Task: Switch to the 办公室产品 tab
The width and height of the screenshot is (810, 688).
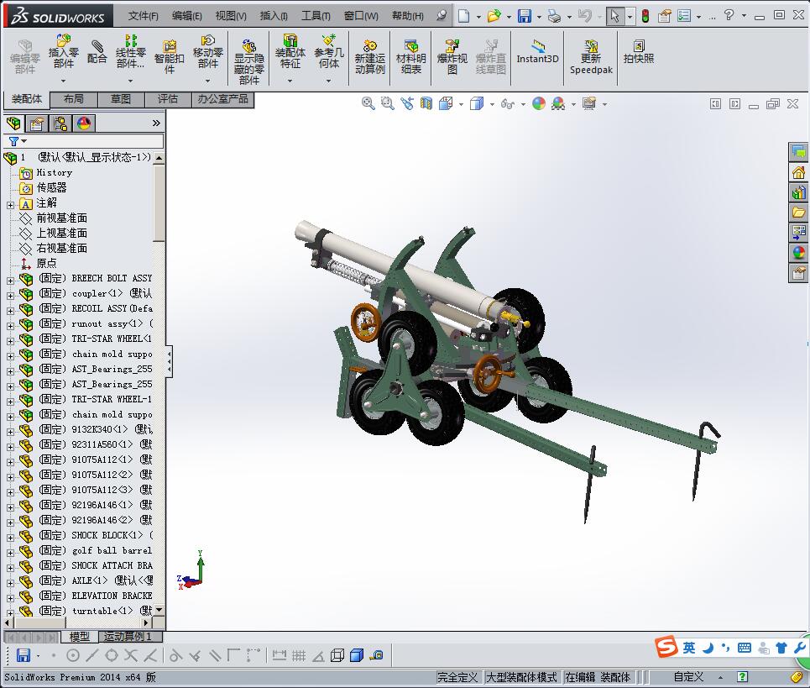Action: click(222, 99)
